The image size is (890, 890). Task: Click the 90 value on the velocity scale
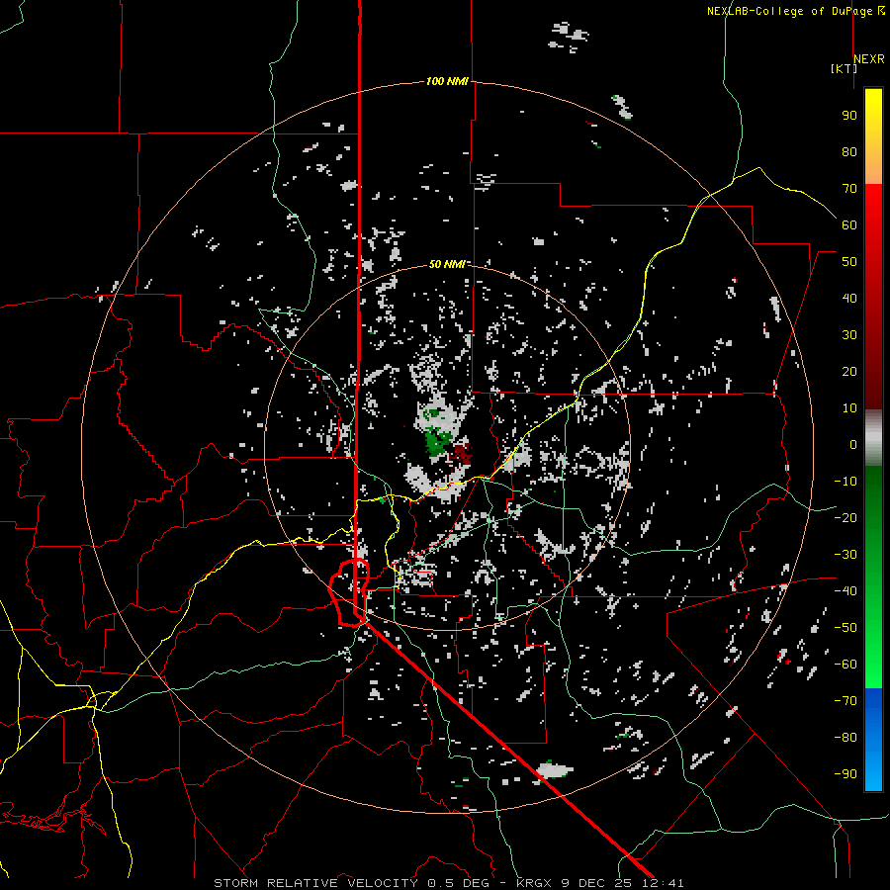849,116
